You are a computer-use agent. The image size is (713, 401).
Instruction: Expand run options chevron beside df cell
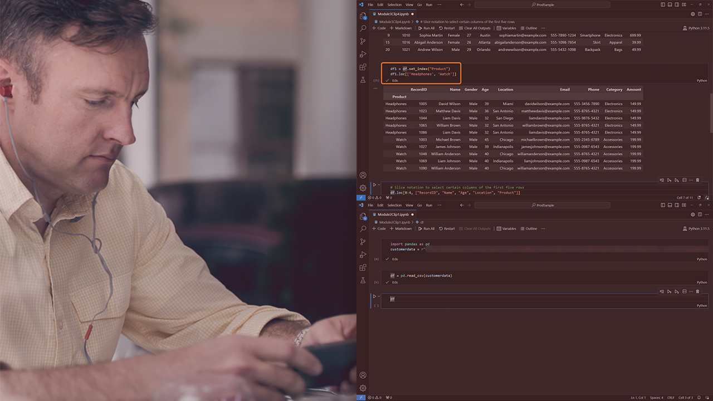pyautogui.click(x=379, y=296)
